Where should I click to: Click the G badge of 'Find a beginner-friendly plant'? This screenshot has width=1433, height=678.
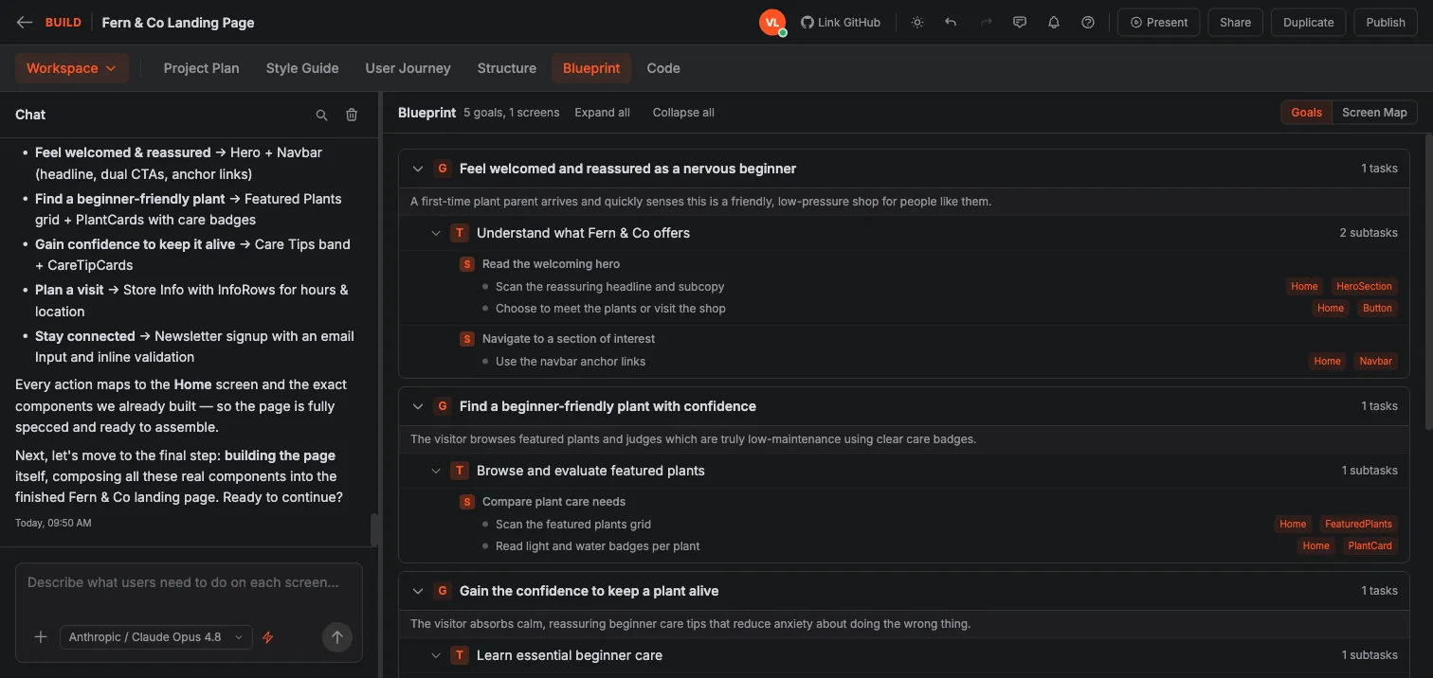(442, 406)
